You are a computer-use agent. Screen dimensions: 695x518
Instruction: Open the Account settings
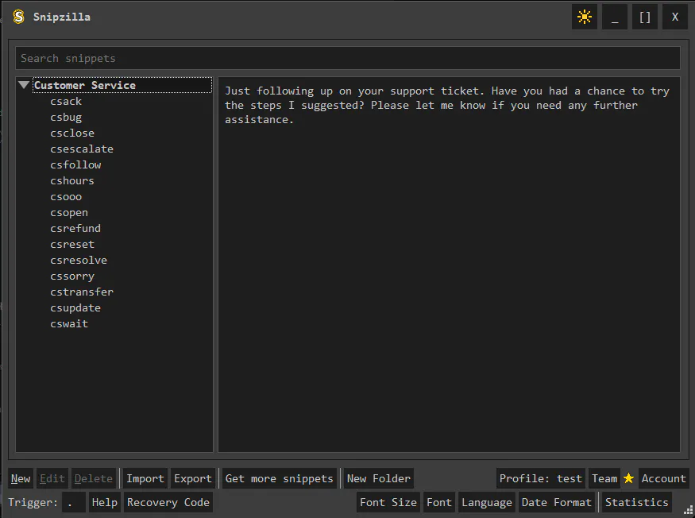coord(663,478)
